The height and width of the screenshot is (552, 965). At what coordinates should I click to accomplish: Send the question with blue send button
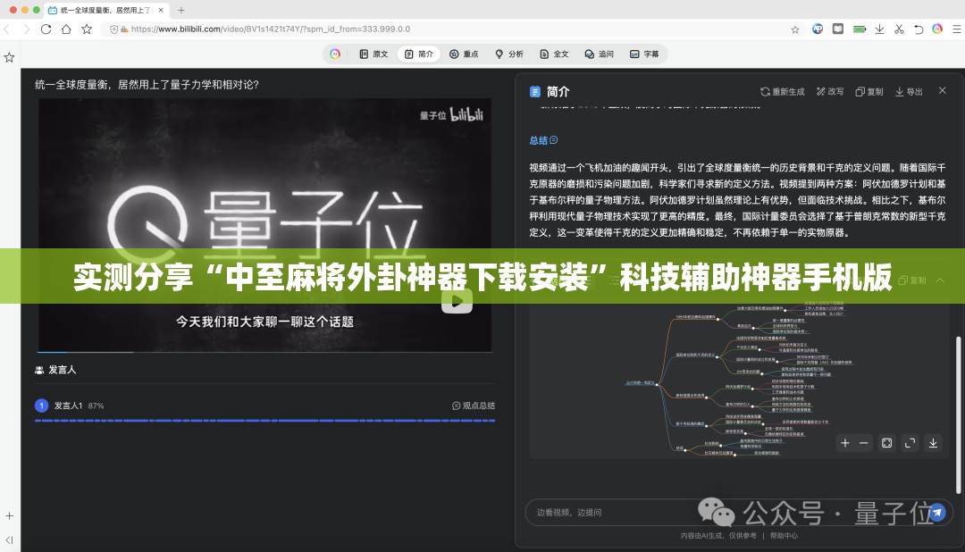[936, 512]
